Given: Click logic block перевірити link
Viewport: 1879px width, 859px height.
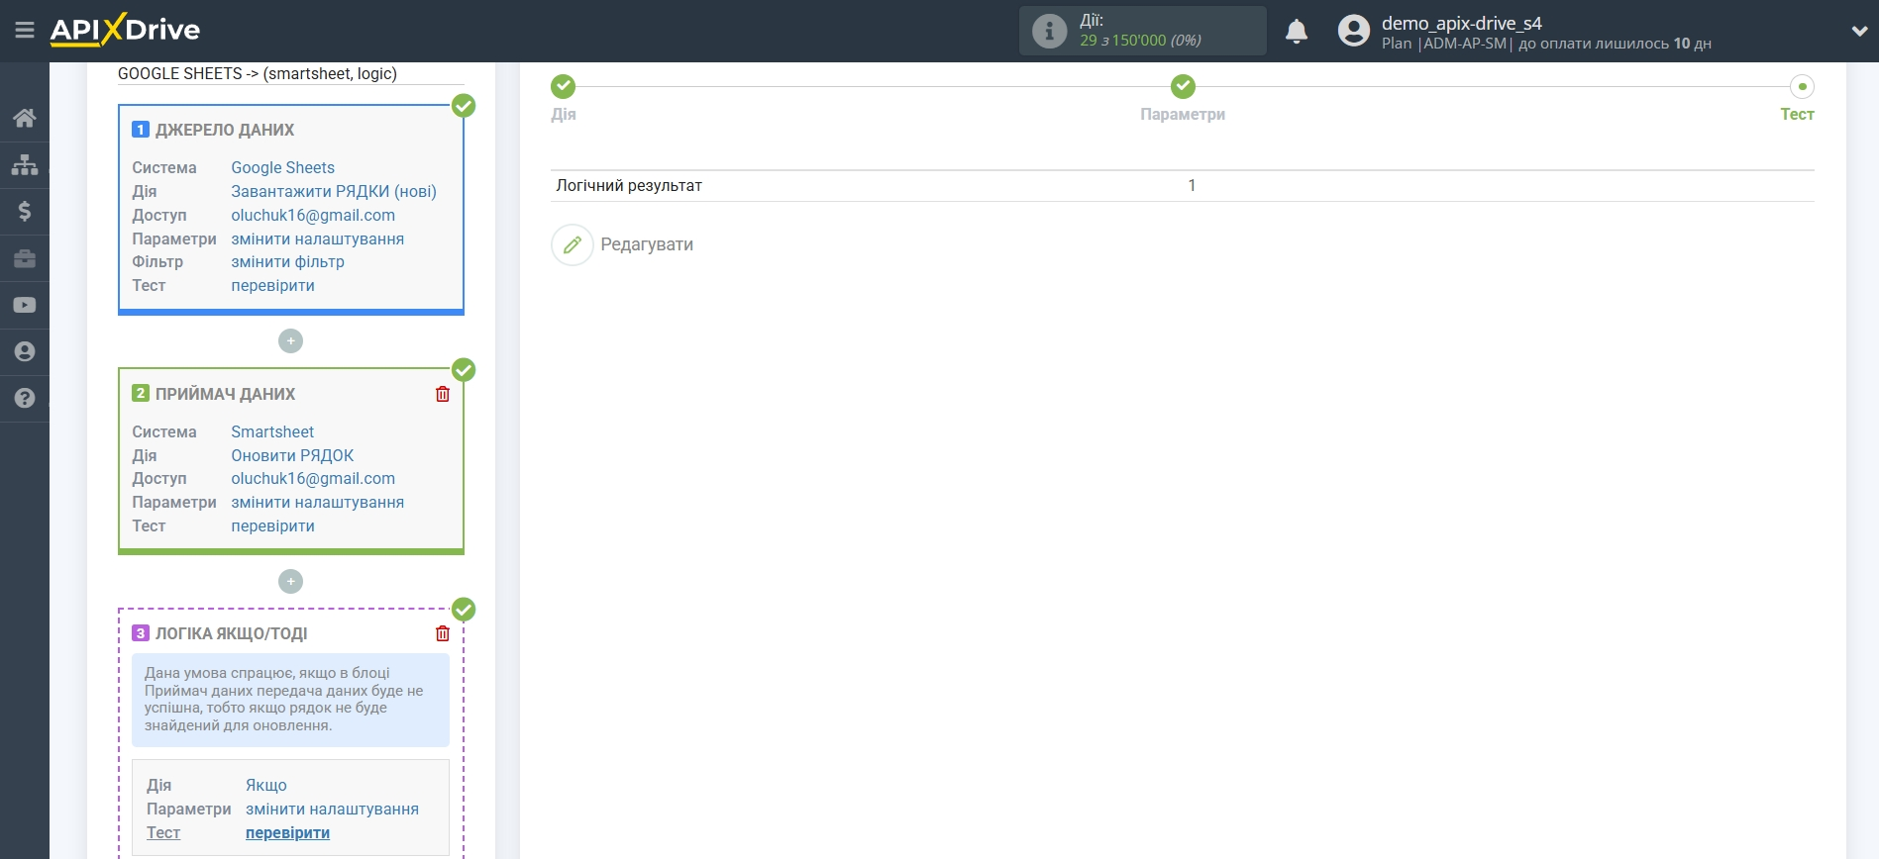Looking at the screenshot, I should coord(287,832).
